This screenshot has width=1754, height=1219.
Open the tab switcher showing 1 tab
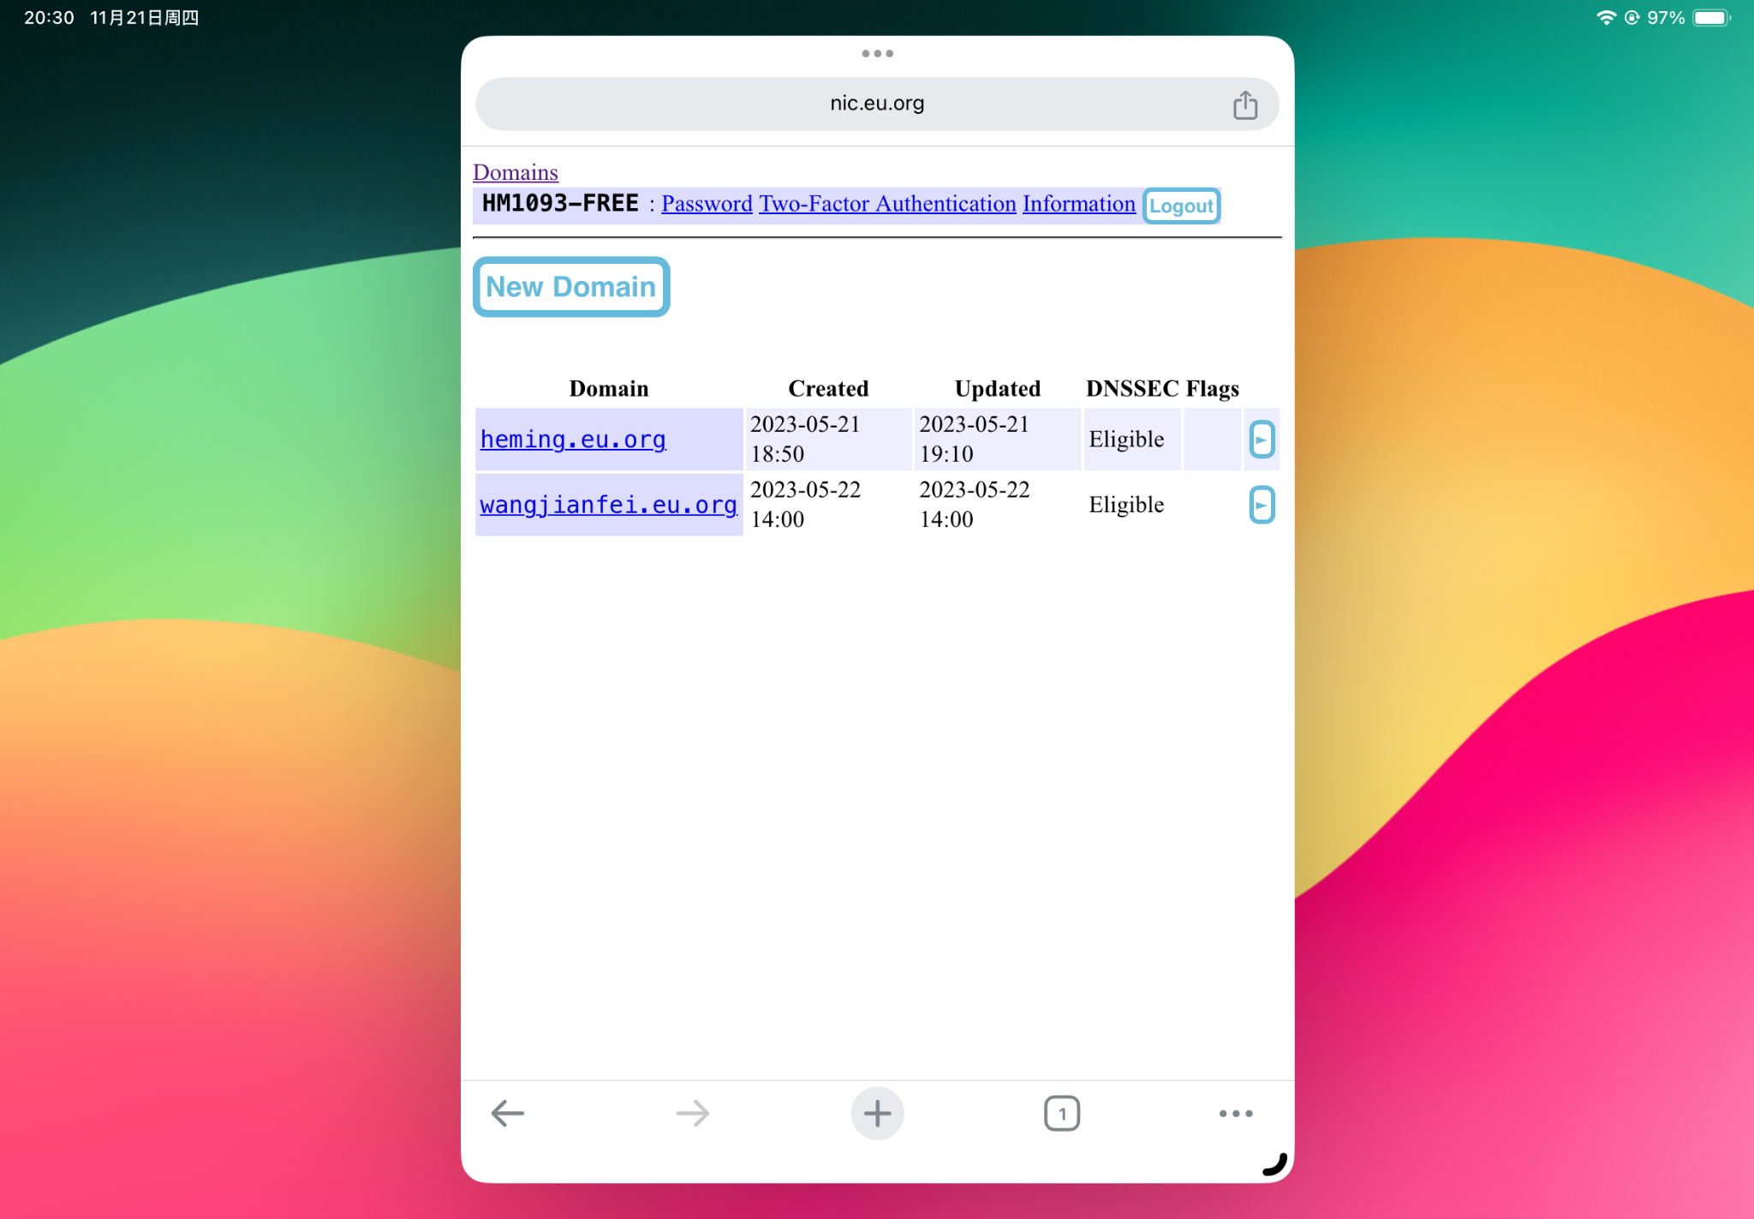(1061, 1113)
